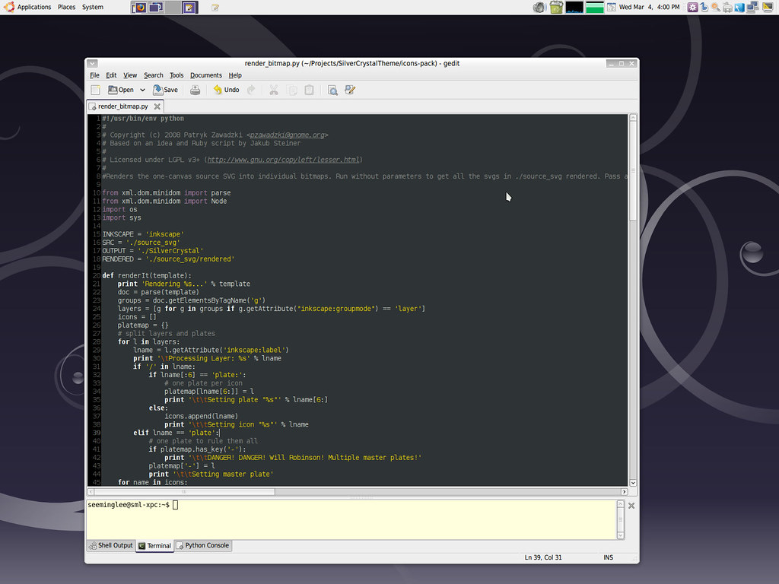Open the Documents menu
The width and height of the screenshot is (779, 584).
[205, 75]
